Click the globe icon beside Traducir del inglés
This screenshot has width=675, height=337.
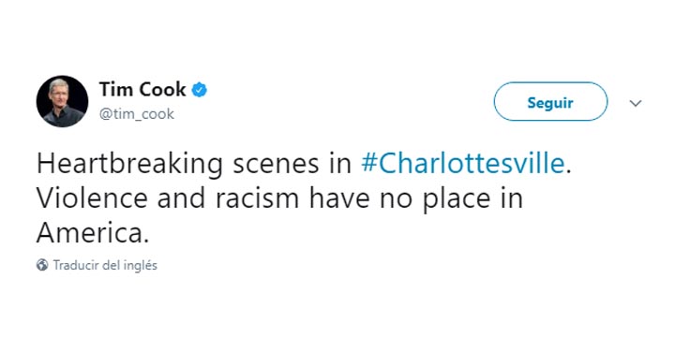click(x=42, y=265)
